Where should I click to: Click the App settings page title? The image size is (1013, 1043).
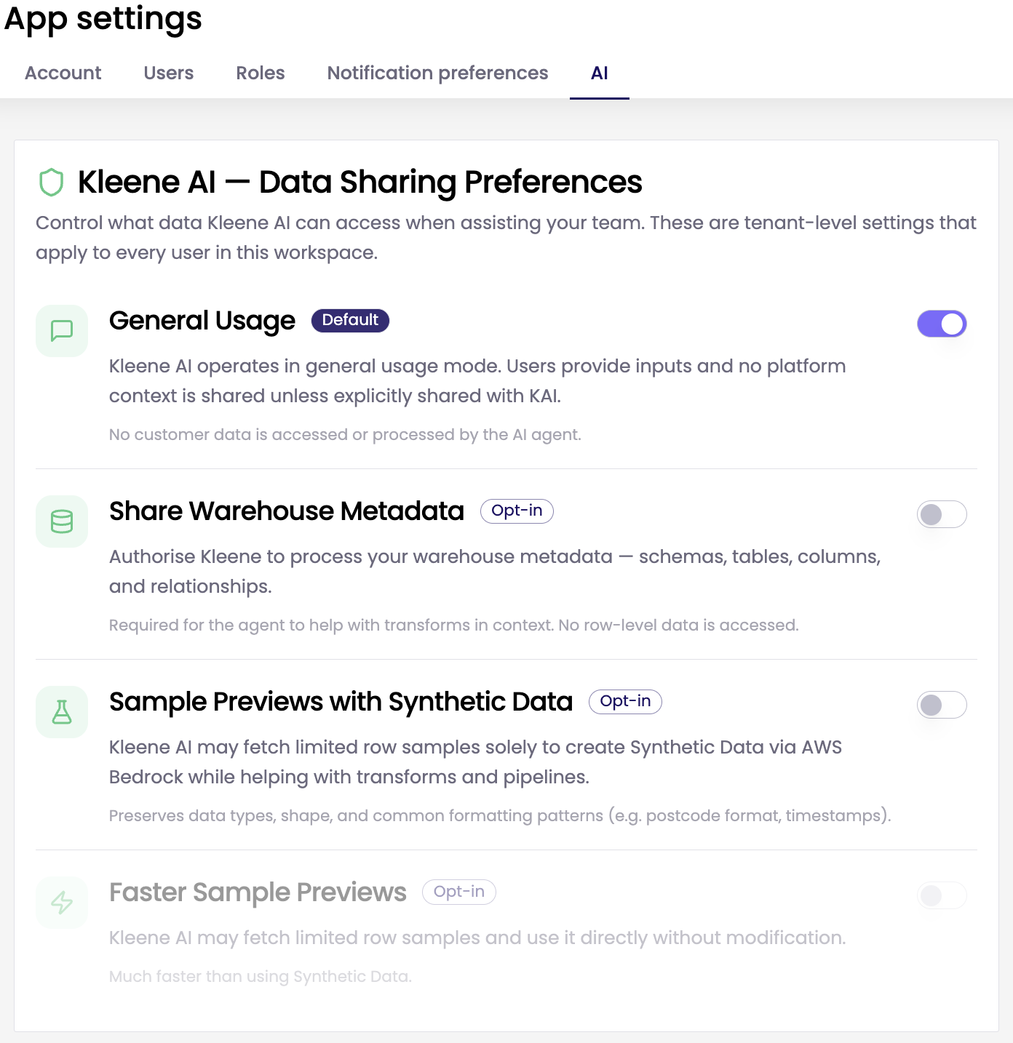click(x=103, y=19)
